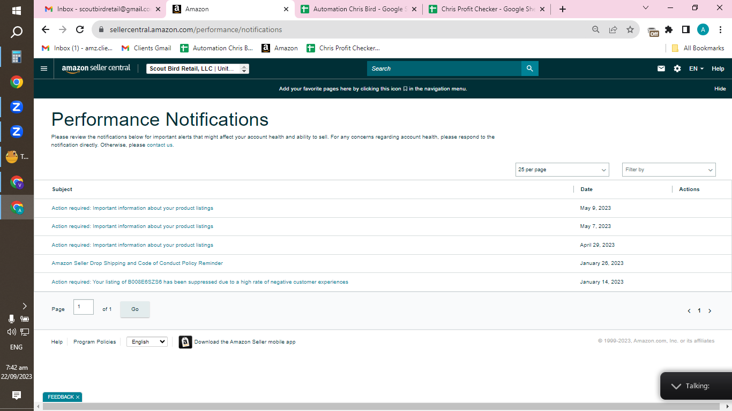
Task: Click the zoom magnifier icon in address bar
Action: pyautogui.click(x=596, y=29)
